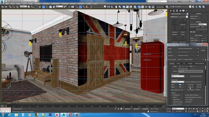This screenshot has width=209, height=117.
Task: Choose the 1280x720 output preset
Action: coord(191,87)
